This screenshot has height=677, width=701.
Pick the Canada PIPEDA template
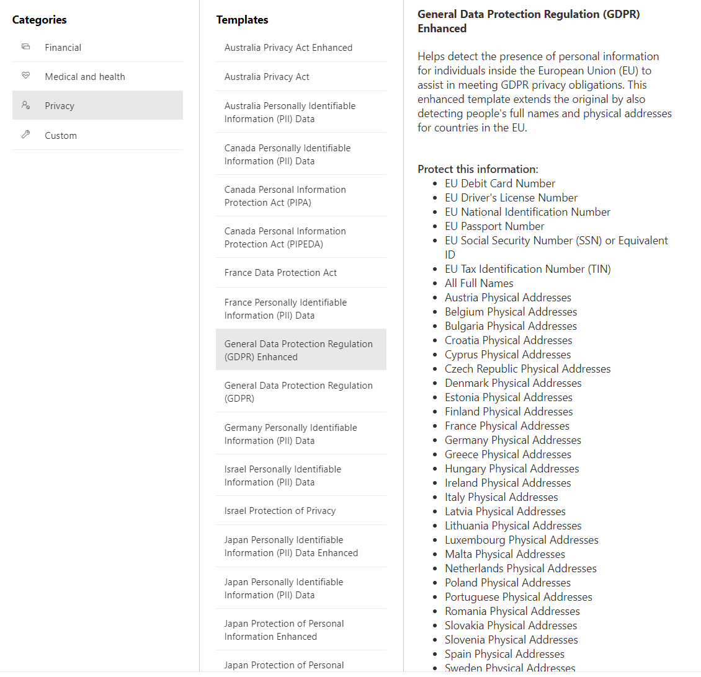coord(285,237)
